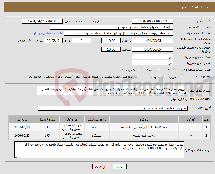Image resolution: width=215 pixels, height=174 pixels.
Task: Select the کالا/خدمت radio button
Action: (139, 69)
